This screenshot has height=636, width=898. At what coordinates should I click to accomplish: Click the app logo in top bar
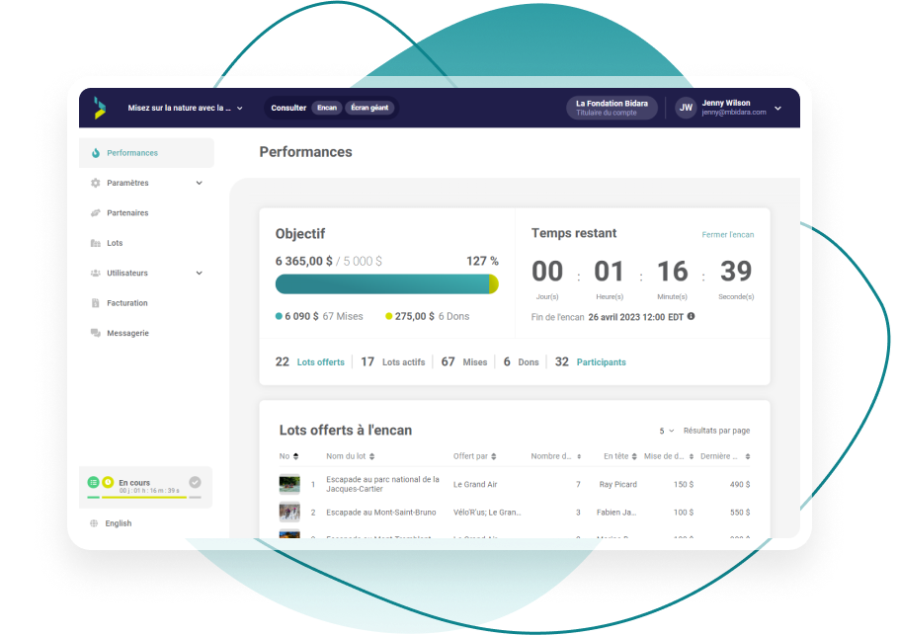(100, 108)
